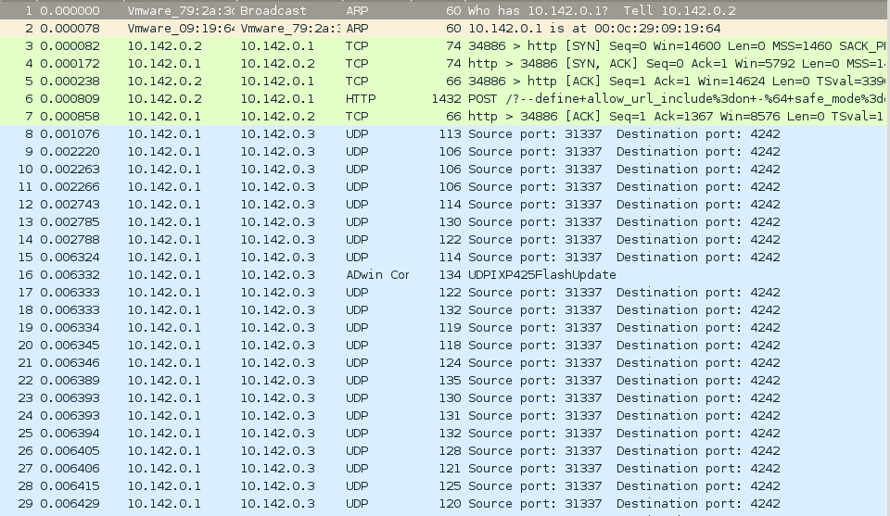Select packet 1 ARP Who has 10.142.0.1
The height and width of the screenshot is (516, 890).
(x=445, y=10)
